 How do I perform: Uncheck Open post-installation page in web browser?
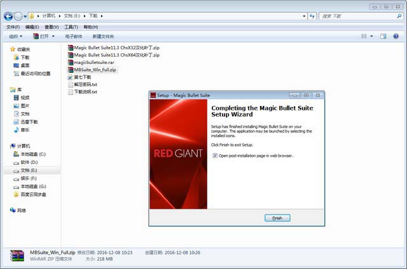click(x=215, y=155)
